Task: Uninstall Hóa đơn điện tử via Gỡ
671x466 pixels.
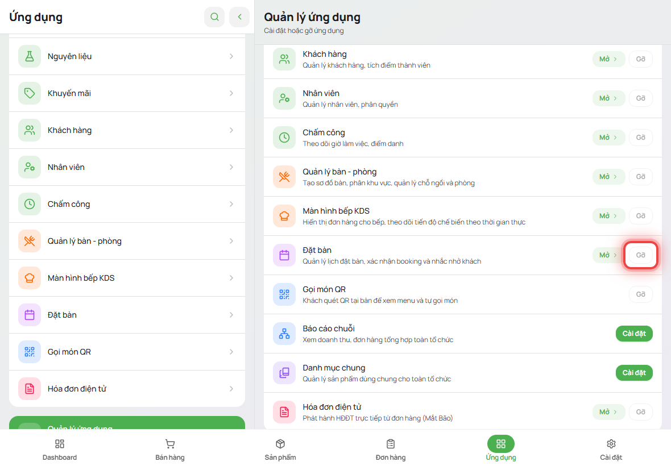Action: point(641,412)
